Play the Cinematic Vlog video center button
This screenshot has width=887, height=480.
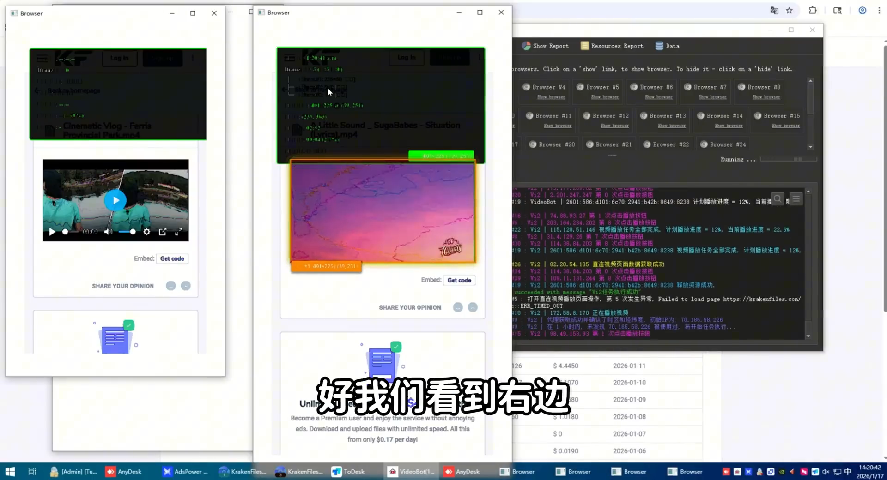(115, 200)
